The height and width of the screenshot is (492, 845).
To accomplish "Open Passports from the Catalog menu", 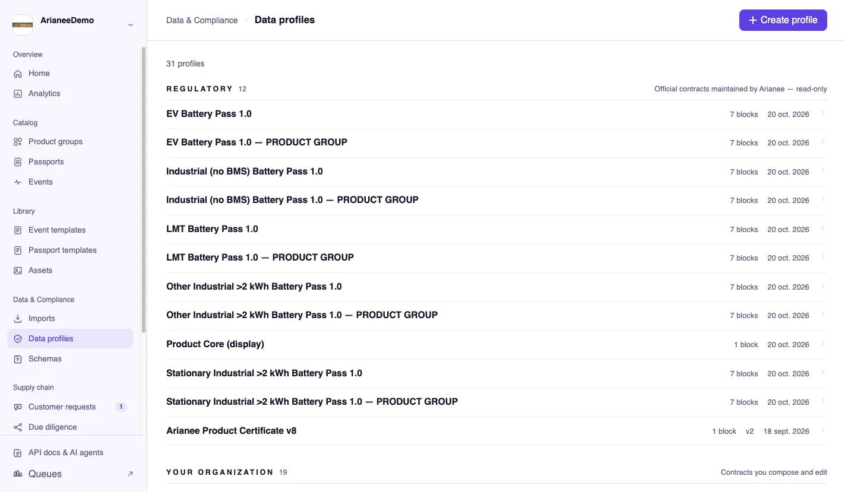I will point(70,162).
